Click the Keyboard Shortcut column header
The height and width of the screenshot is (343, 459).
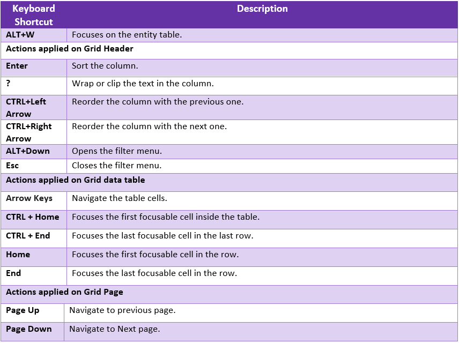(x=34, y=15)
